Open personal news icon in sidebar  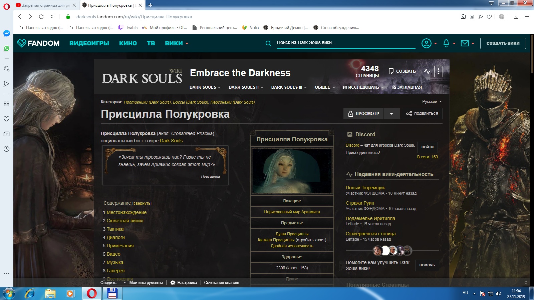tap(6, 134)
